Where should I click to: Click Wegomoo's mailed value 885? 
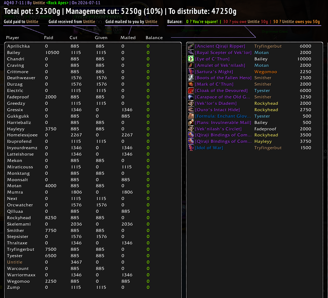[125, 281]
